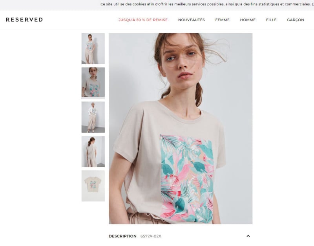Click the main product image
This screenshot has height=246, width=314.
click(x=181, y=128)
